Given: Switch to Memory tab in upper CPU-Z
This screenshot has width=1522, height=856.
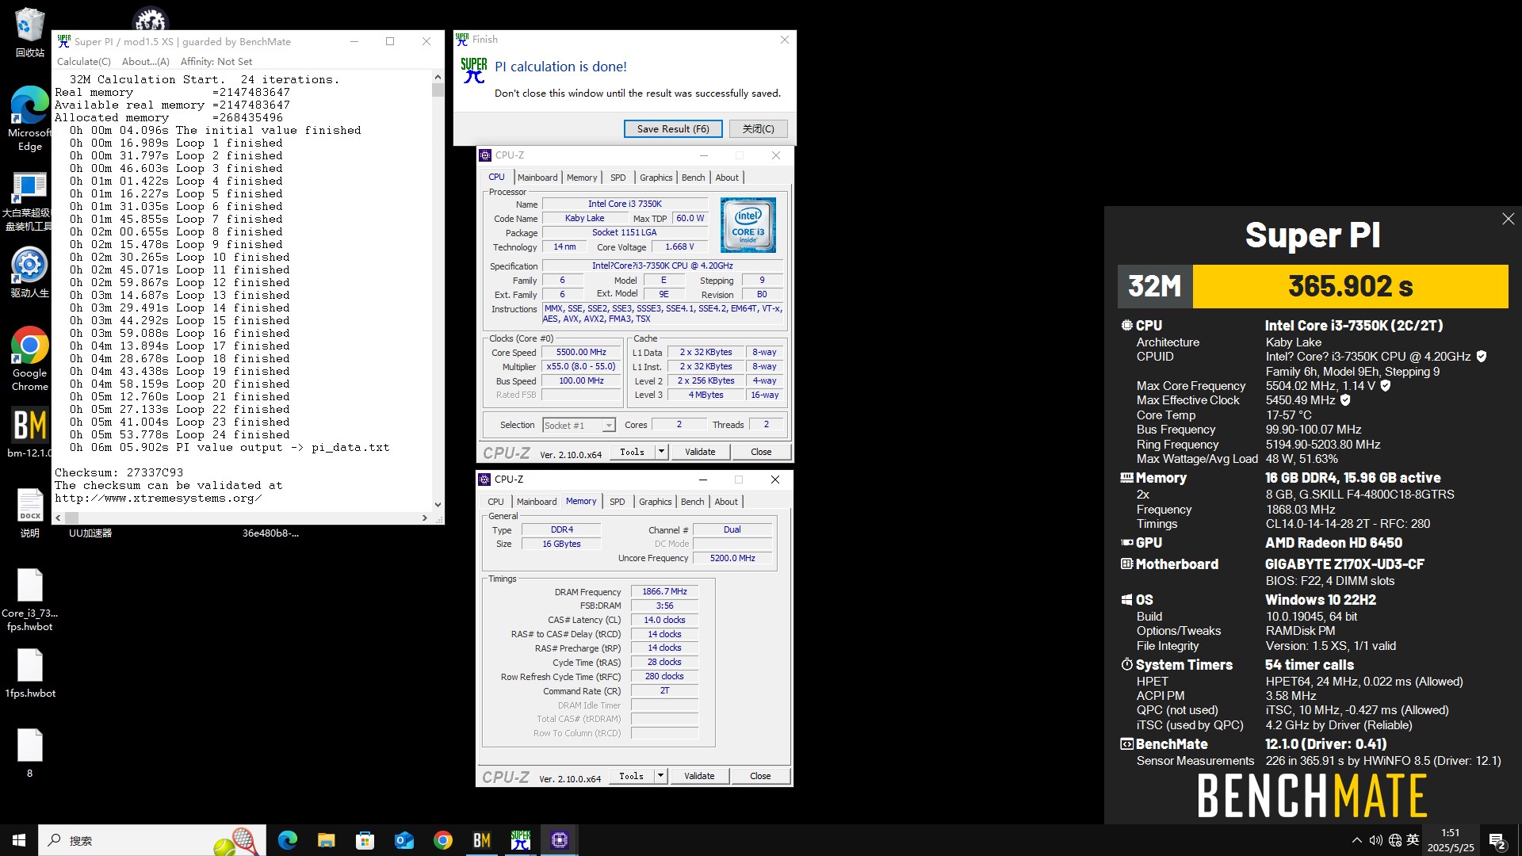Looking at the screenshot, I should (x=582, y=178).
